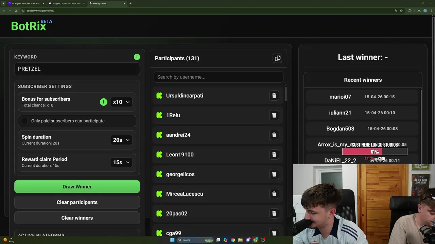The height and width of the screenshot is (244, 435).
Task: Click Kick icon next to cga99
Action: click(x=159, y=233)
